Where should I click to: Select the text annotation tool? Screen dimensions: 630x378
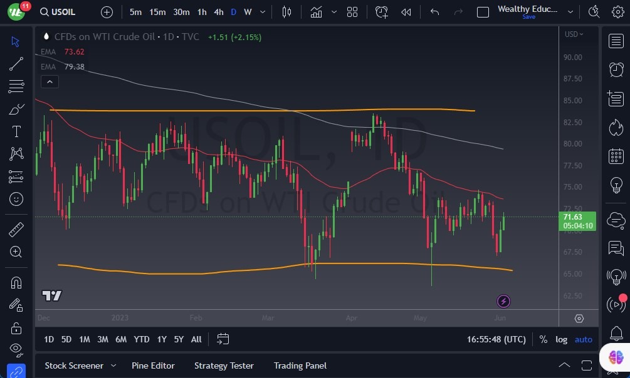click(16, 131)
